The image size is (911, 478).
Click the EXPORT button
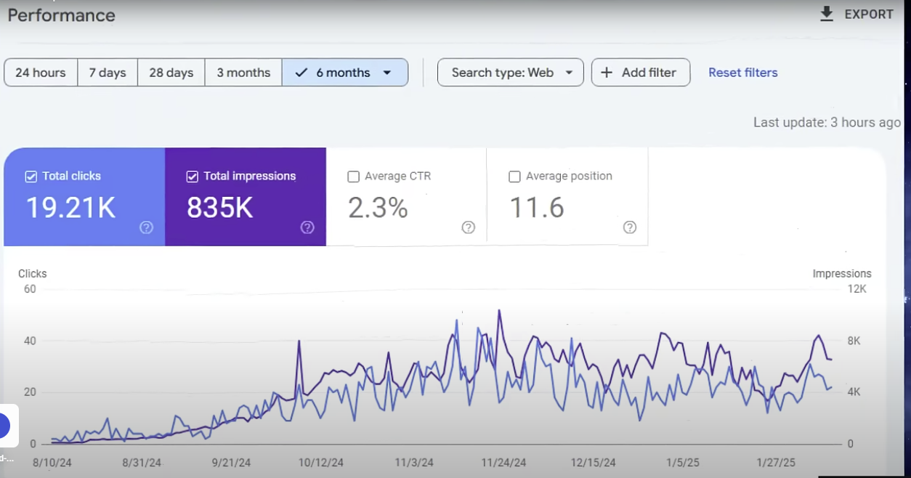tap(868, 14)
